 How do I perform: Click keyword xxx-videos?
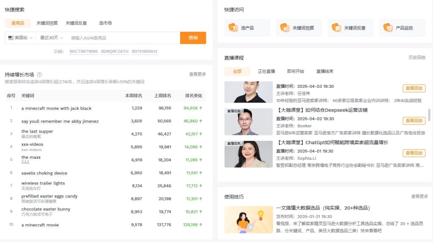[32, 144]
